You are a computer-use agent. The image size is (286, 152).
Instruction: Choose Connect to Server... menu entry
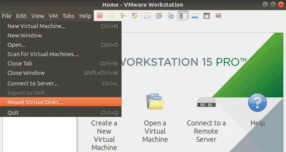click(x=61, y=83)
